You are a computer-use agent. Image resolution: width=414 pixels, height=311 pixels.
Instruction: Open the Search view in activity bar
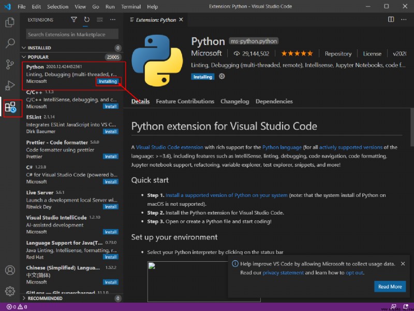click(10, 43)
